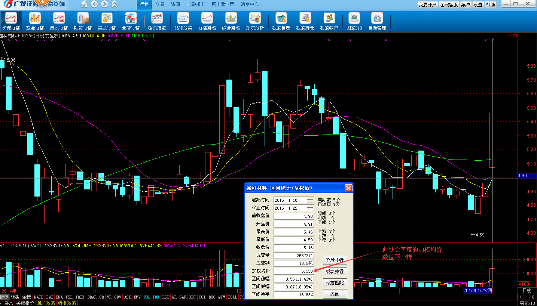Open 全球行情 global markets icon
Viewport: 537px width, 306px height.
point(131,21)
